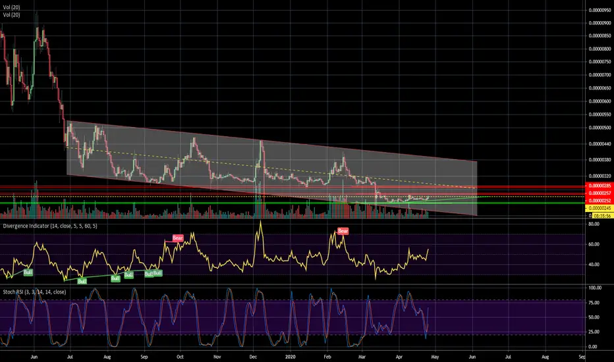Click the 0.00000380 price axis value
614x362 pixels.
click(600, 160)
